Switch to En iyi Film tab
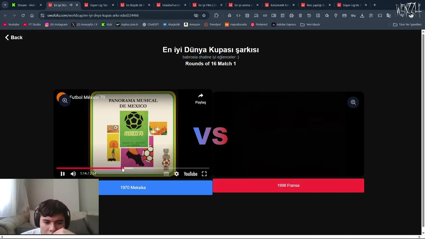Image resolution: width=425 pixels, height=239 pixels. (x=207, y=5)
